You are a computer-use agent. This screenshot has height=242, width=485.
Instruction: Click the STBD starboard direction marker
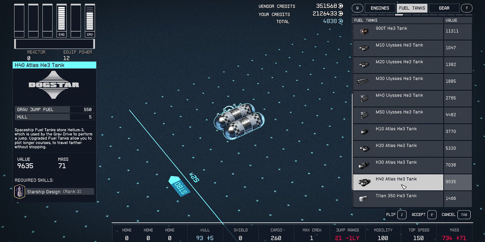(x=179, y=186)
